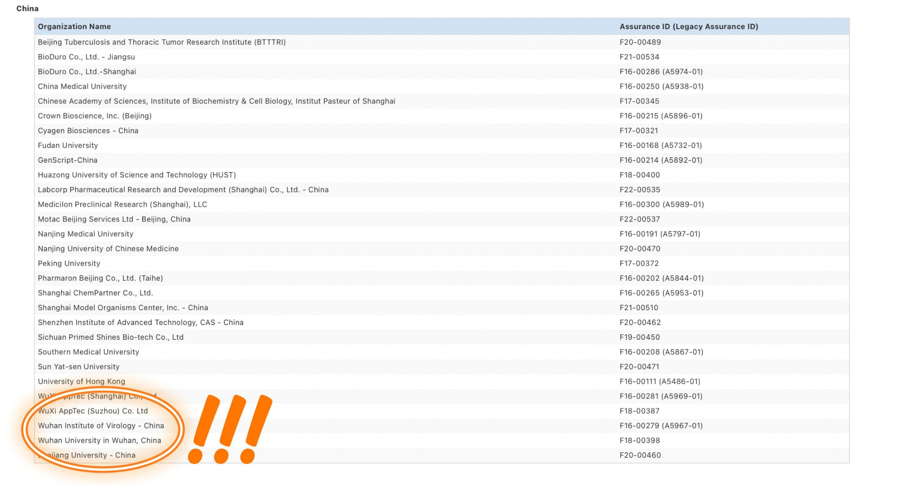This screenshot has width=897, height=485.
Task: Click assurance ID F21-00510
Action: 639,308
